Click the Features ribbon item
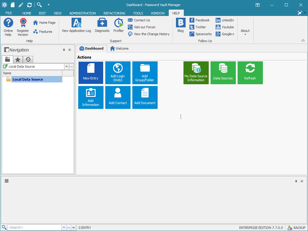308x231 pixels. 43,31
